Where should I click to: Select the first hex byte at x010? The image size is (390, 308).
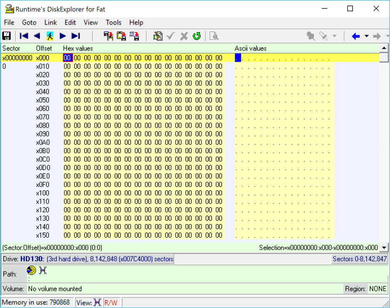tap(67, 66)
